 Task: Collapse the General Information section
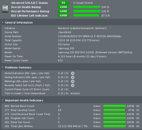(3, 23)
